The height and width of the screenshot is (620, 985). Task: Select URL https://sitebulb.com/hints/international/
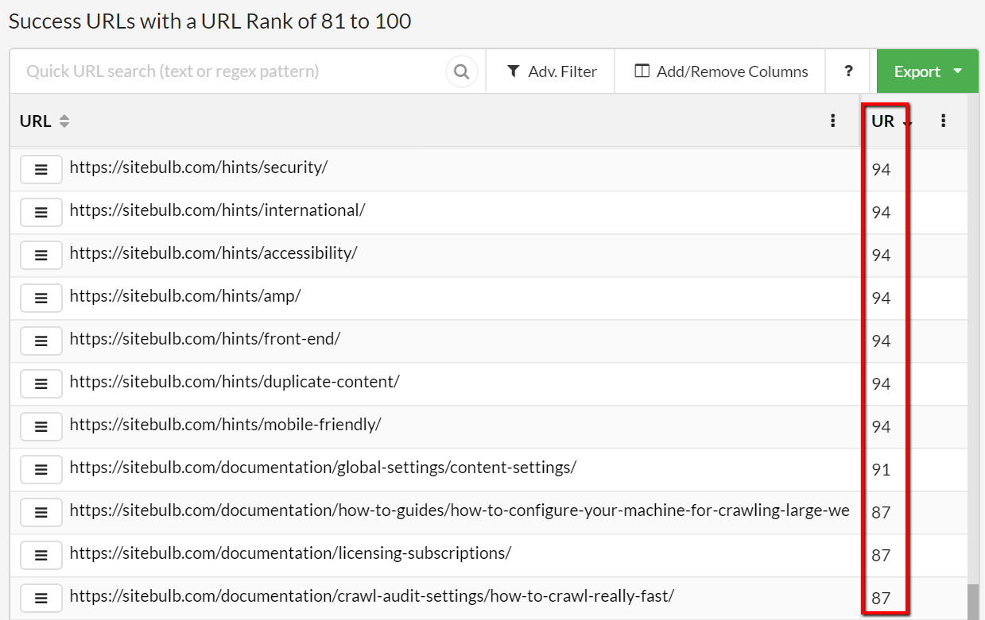(x=217, y=210)
